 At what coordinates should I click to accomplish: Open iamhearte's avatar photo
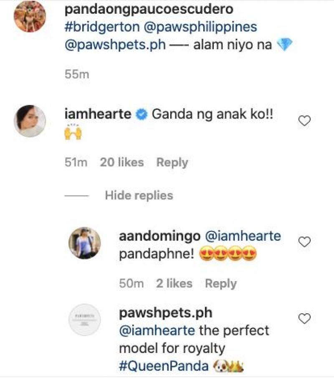click(30, 121)
